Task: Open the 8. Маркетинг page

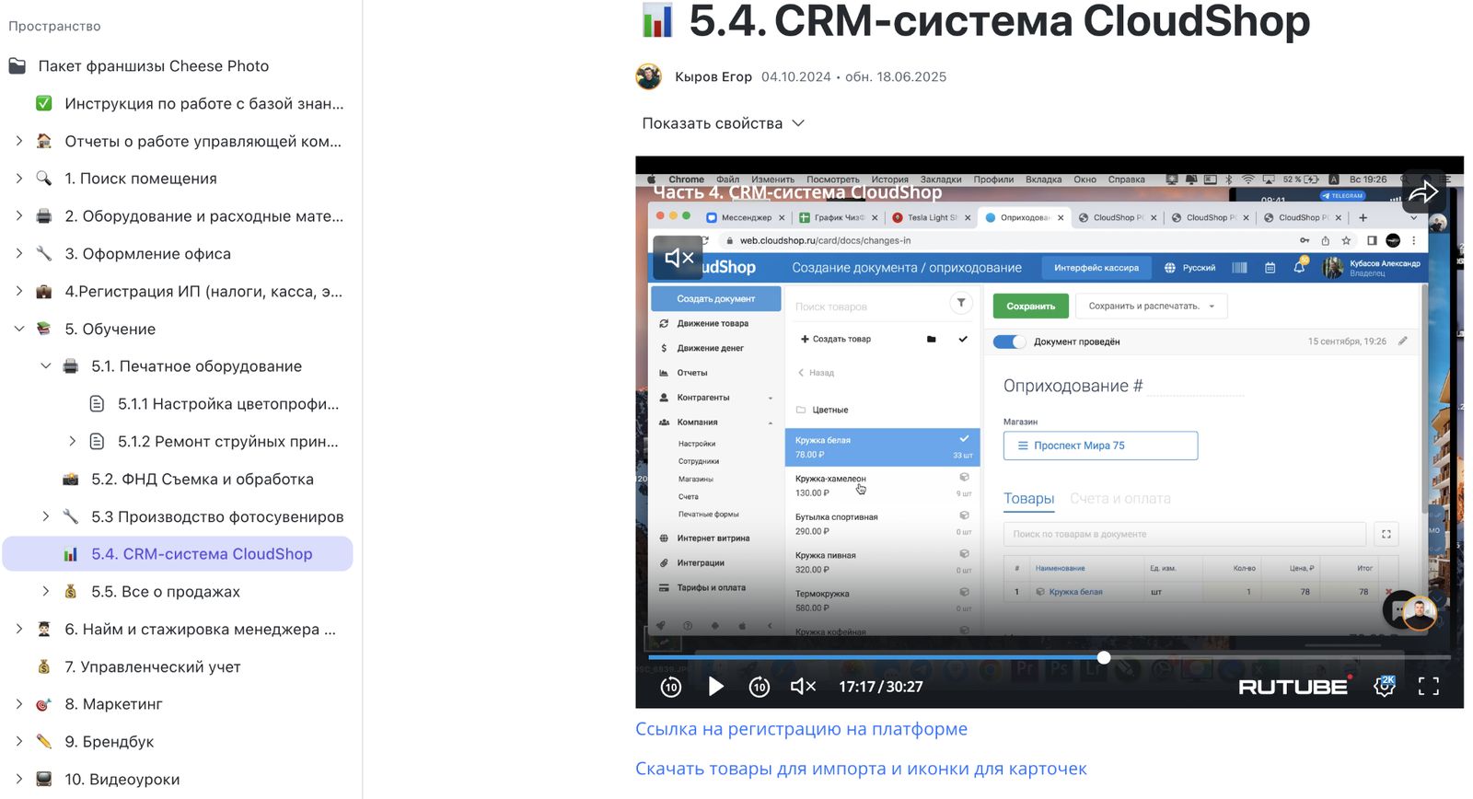Action: 113,704
